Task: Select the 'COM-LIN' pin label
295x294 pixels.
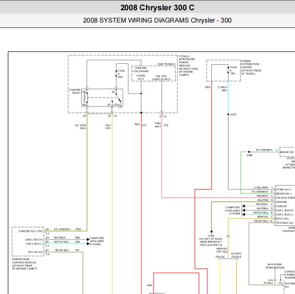Action: 281,206
